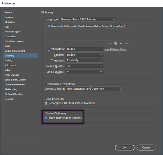The height and width of the screenshot is (155, 163).
Task: Expand the Single Quotes dropdown arrow
Action: [101, 72]
